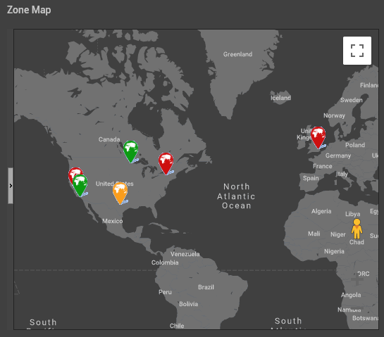This screenshot has height=337, width=384.
Task: Click the Peru label on map
Action: pyautogui.click(x=165, y=292)
